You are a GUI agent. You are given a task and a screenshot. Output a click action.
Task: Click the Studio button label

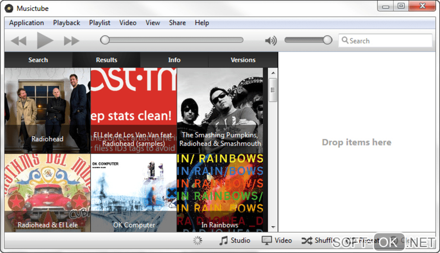coord(240,241)
